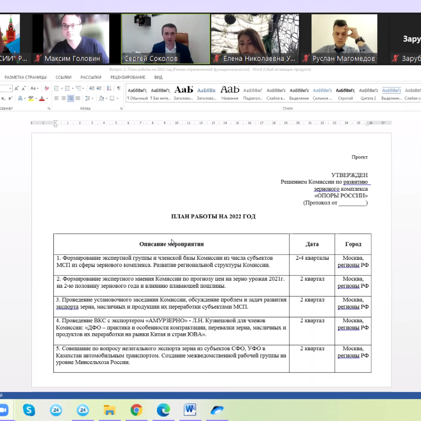Screen dimensions: 421x421
Task: Toggle the show paragraph marks (¶) button
Action: click(119, 88)
